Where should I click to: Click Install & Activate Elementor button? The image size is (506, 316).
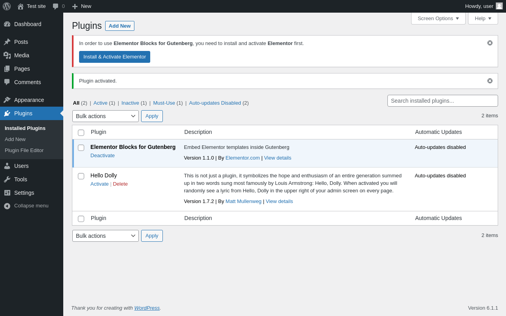coord(115,57)
